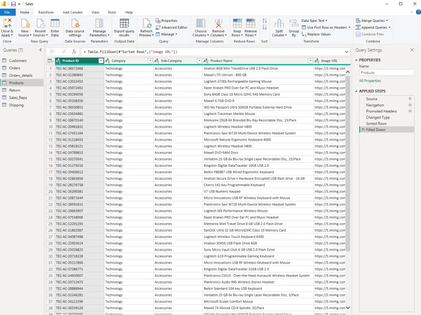Image resolution: width=421 pixels, height=315 pixels.
Task: Click the Refresh Preview icon
Action: click(147, 23)
